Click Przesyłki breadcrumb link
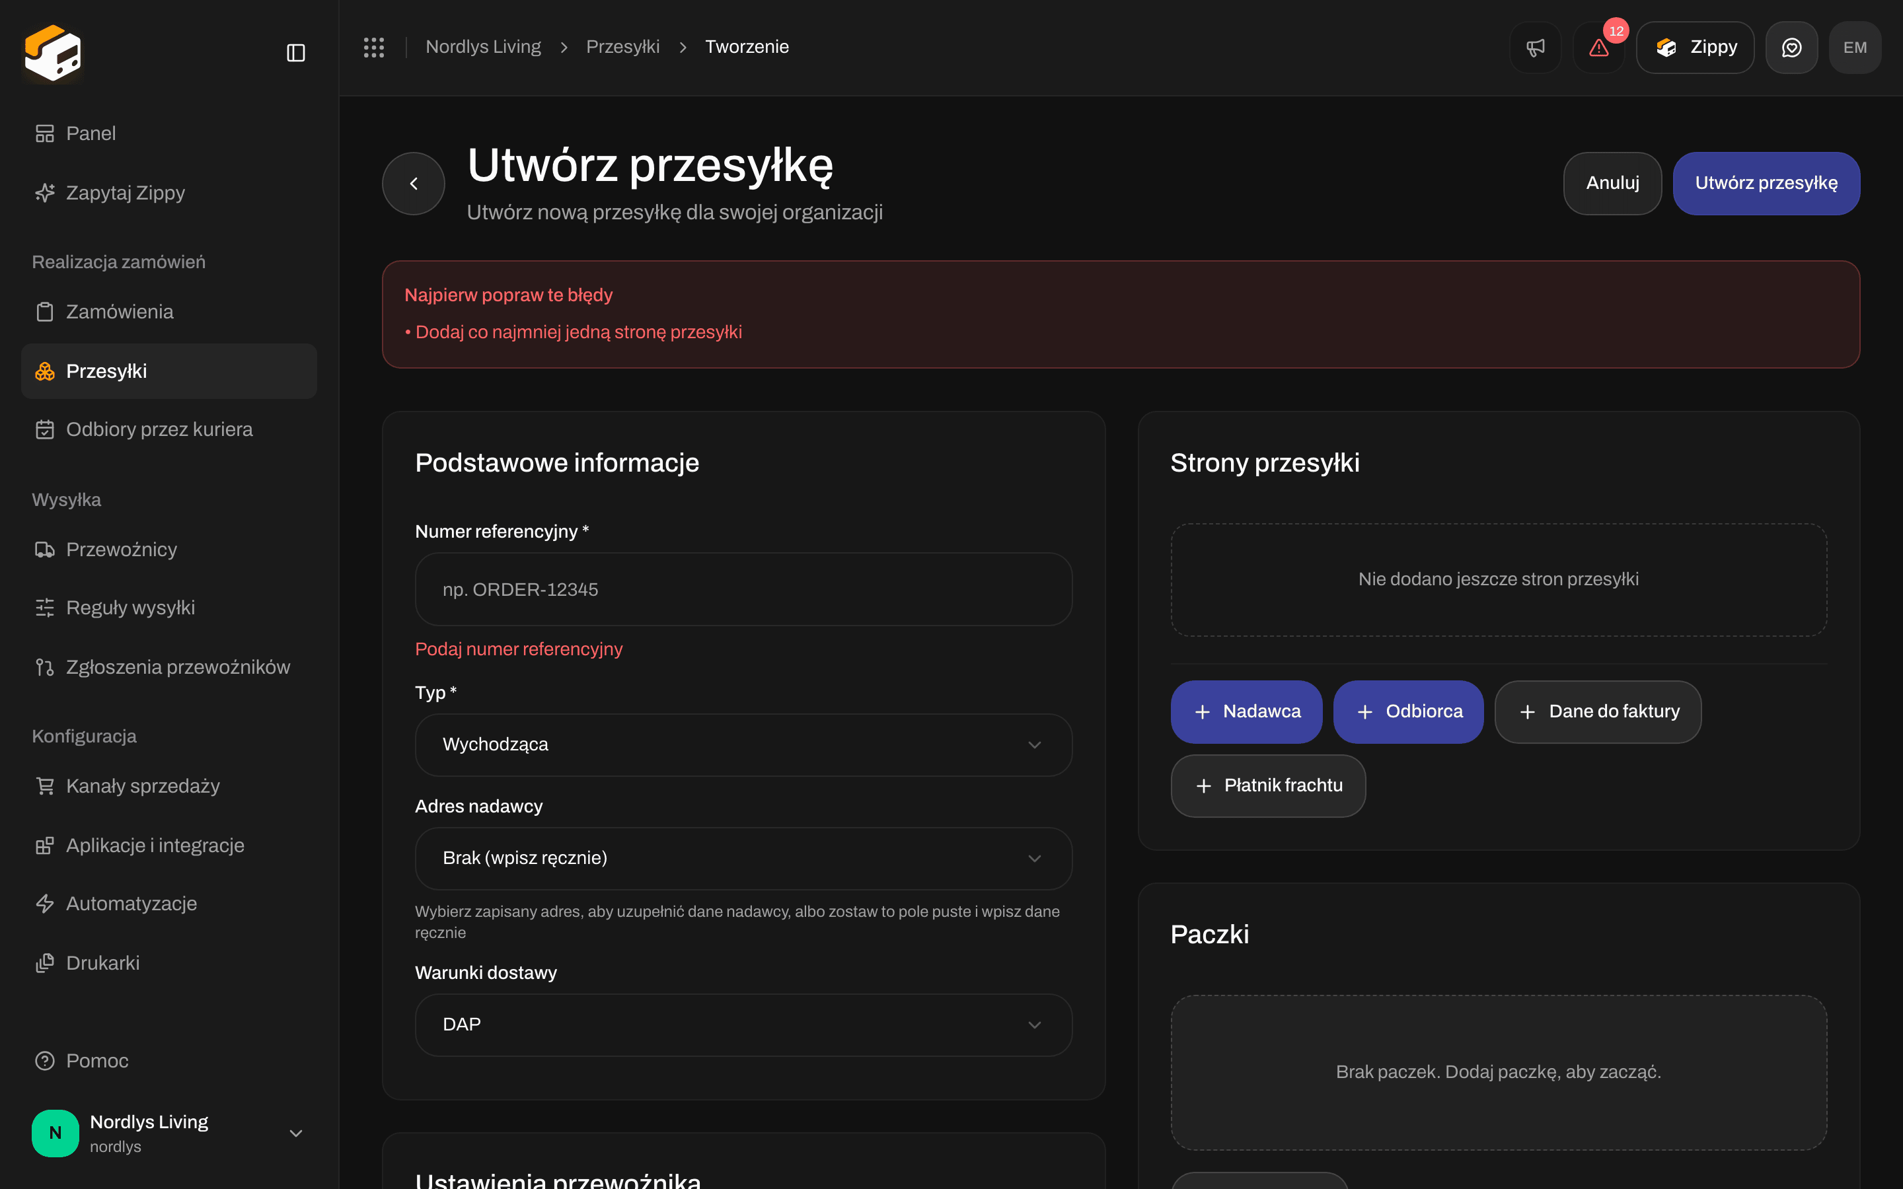1903x1189 pixels. [x=623, y=47]
